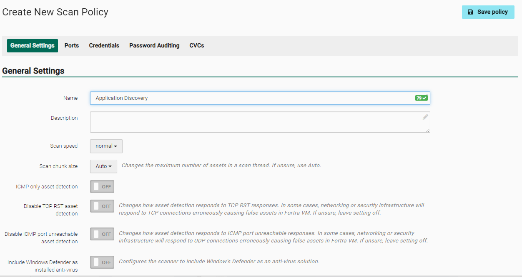Click the Description box resize handle
Viewport: 522px width, 277px height.
(428, 130)
